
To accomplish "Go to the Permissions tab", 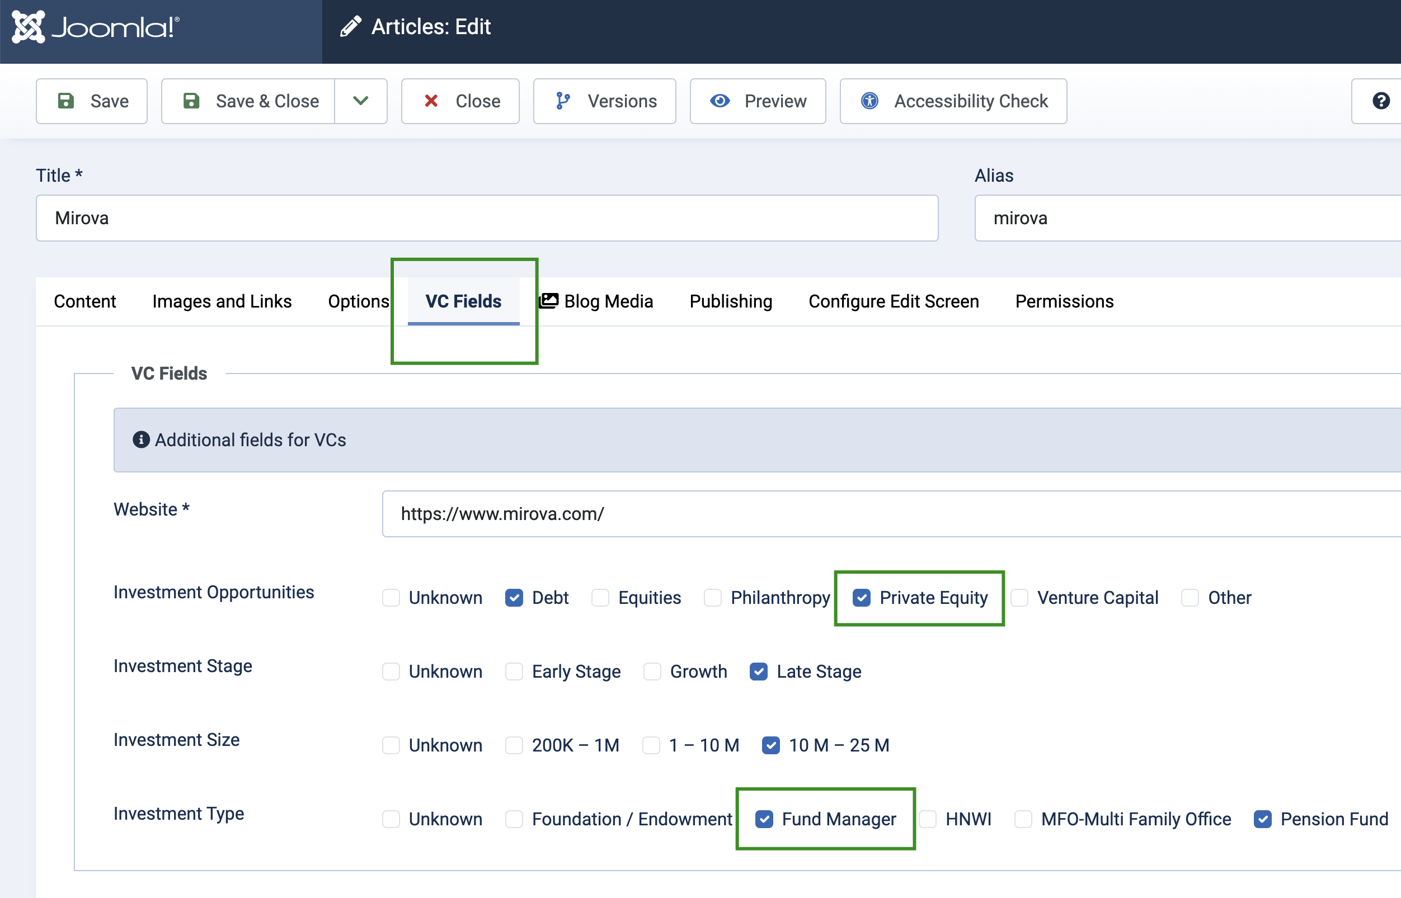I will pyautogui.click(x=1064, y=301).
